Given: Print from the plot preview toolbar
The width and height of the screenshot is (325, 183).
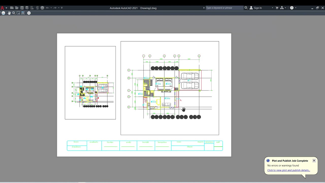Looking at the screenshot, I should (x=3, y=13).
